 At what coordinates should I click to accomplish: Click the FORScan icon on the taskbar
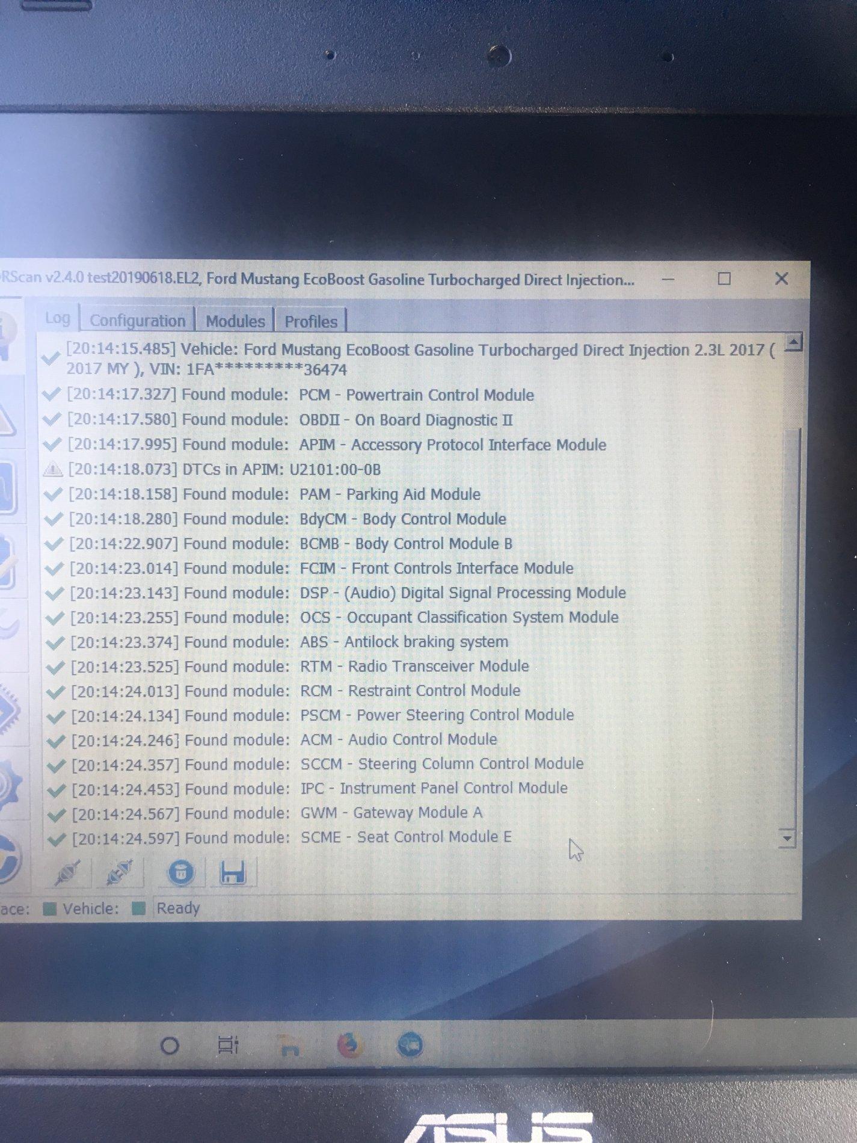[x=410, y=1045]
